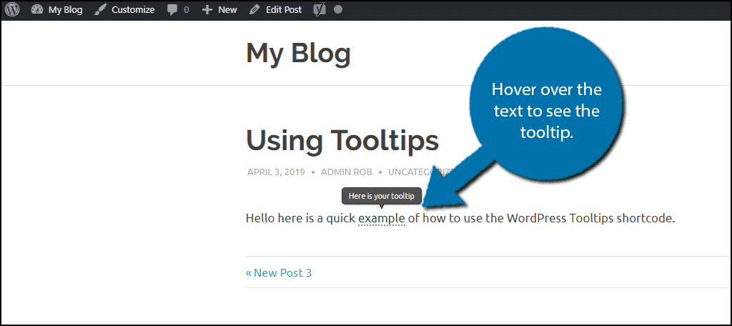View author page for Admin Rob

tap(347, 172)
